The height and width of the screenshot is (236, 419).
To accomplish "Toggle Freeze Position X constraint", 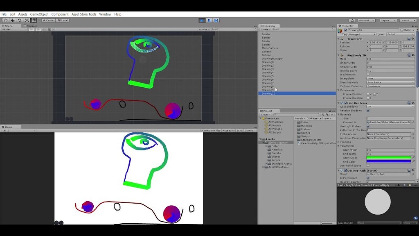I will [x=367, y=94].
